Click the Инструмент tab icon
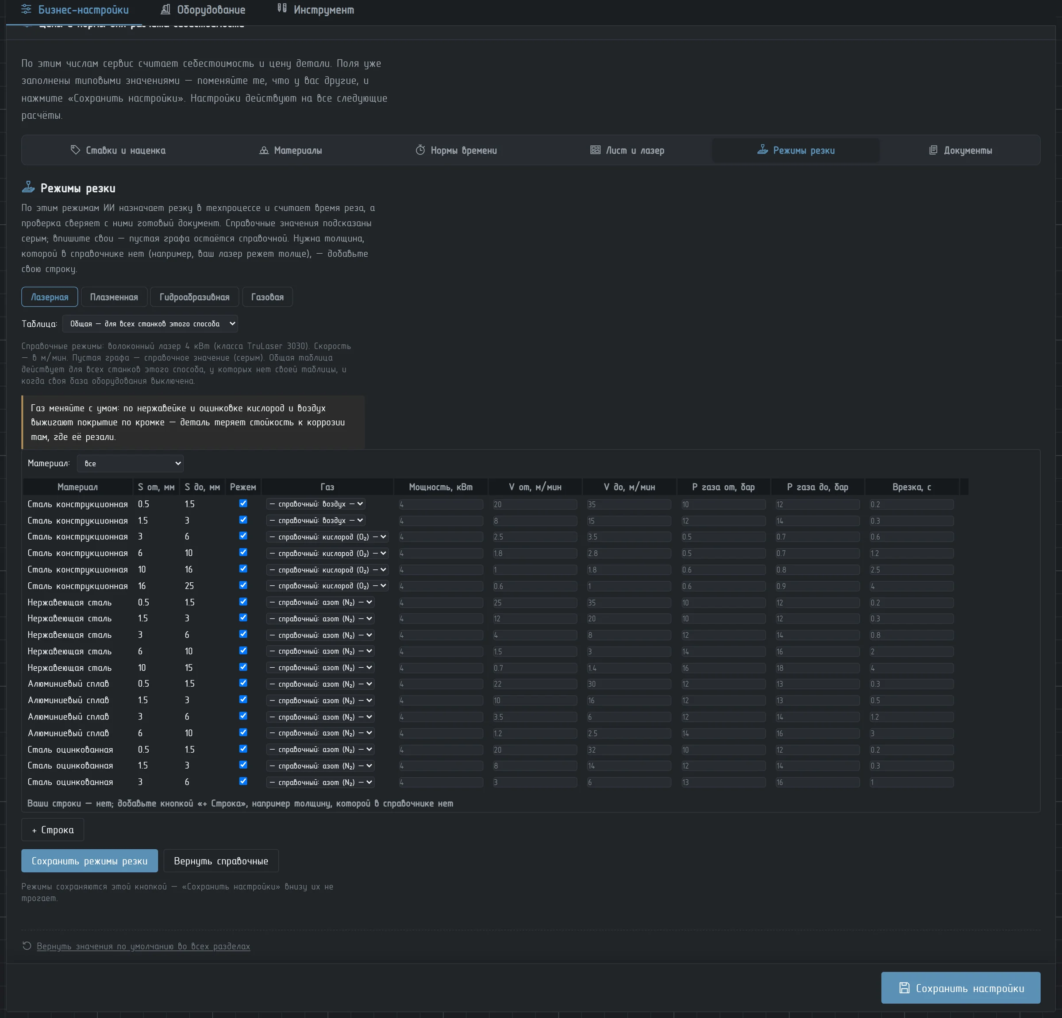This screenshot has height=1018, width=1062. click(x=282, y=8)
